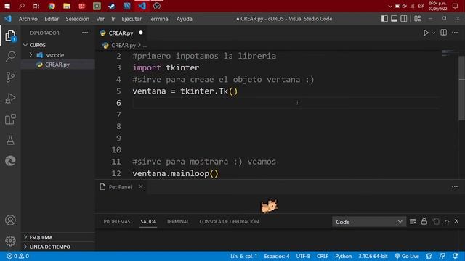This screenshot has height=261, width=465.
Task: Open the Code output channel dropdown
Action: point(369,222)
